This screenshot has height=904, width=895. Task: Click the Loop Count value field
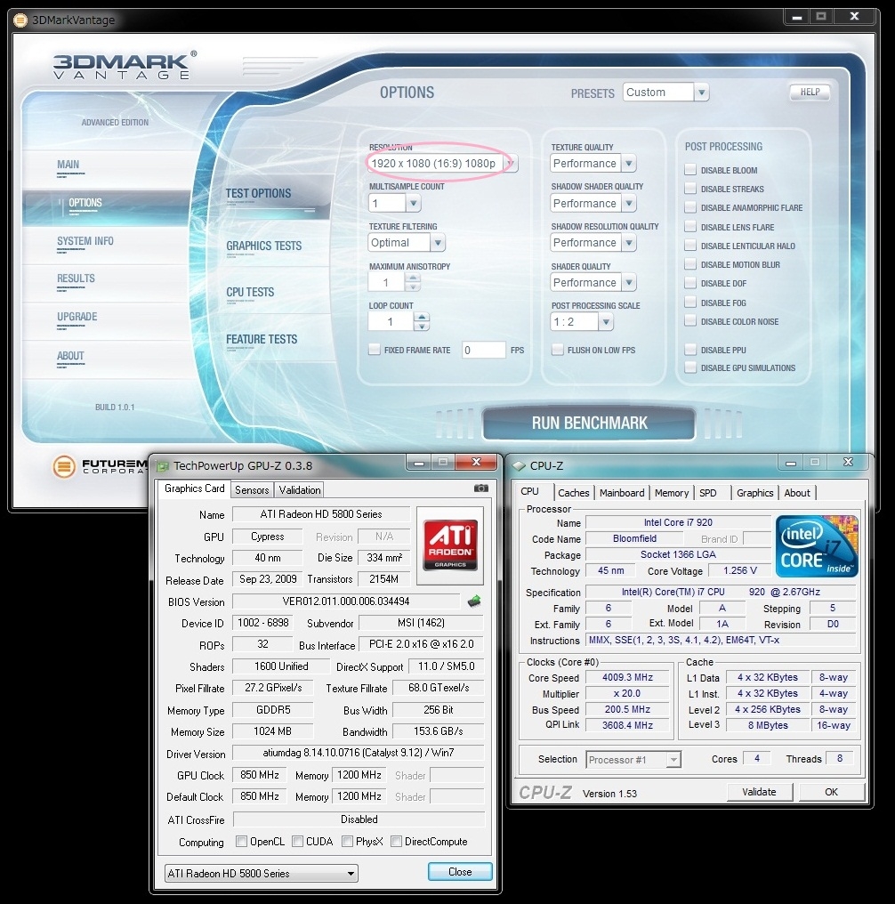[x=391, y=322]
